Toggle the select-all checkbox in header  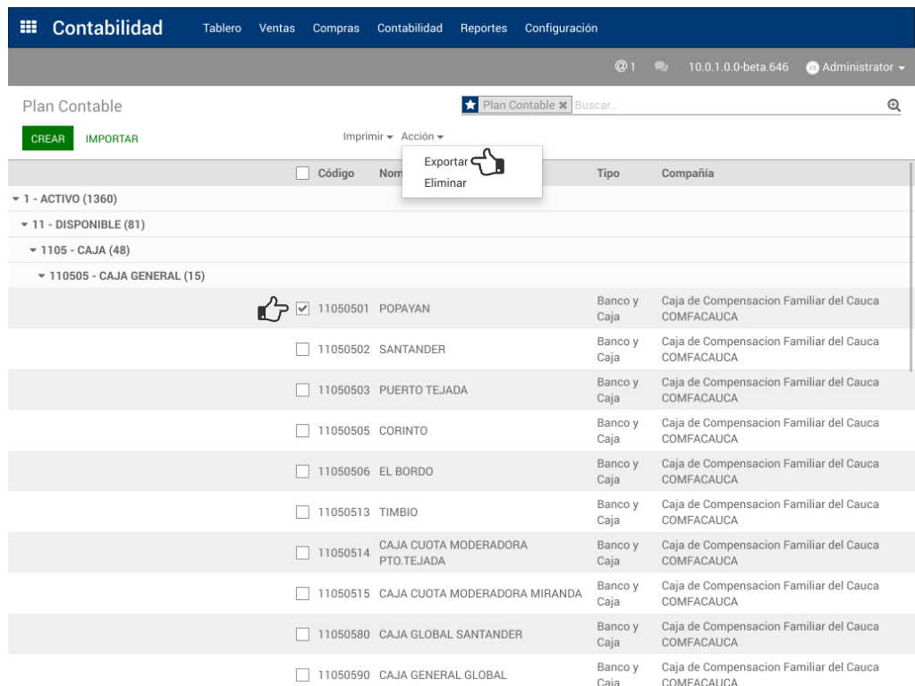click(x=302, y=174)
